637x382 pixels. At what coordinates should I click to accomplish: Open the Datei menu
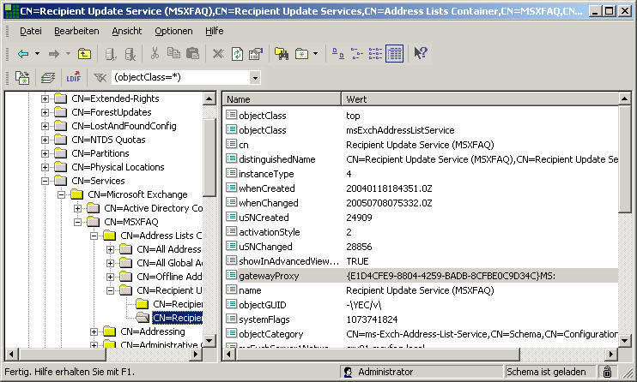(x=31, y=31)
